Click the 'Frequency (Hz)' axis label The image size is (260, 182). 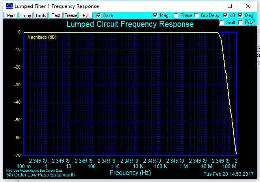click(x=130, y=173)
